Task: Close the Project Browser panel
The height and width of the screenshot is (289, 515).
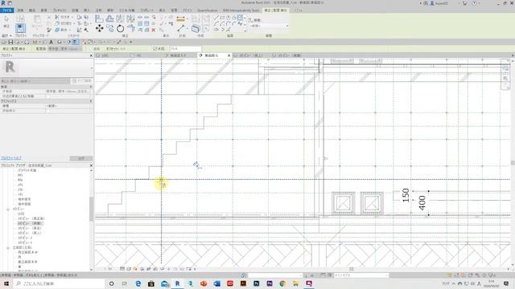Action: pos(91,165)
